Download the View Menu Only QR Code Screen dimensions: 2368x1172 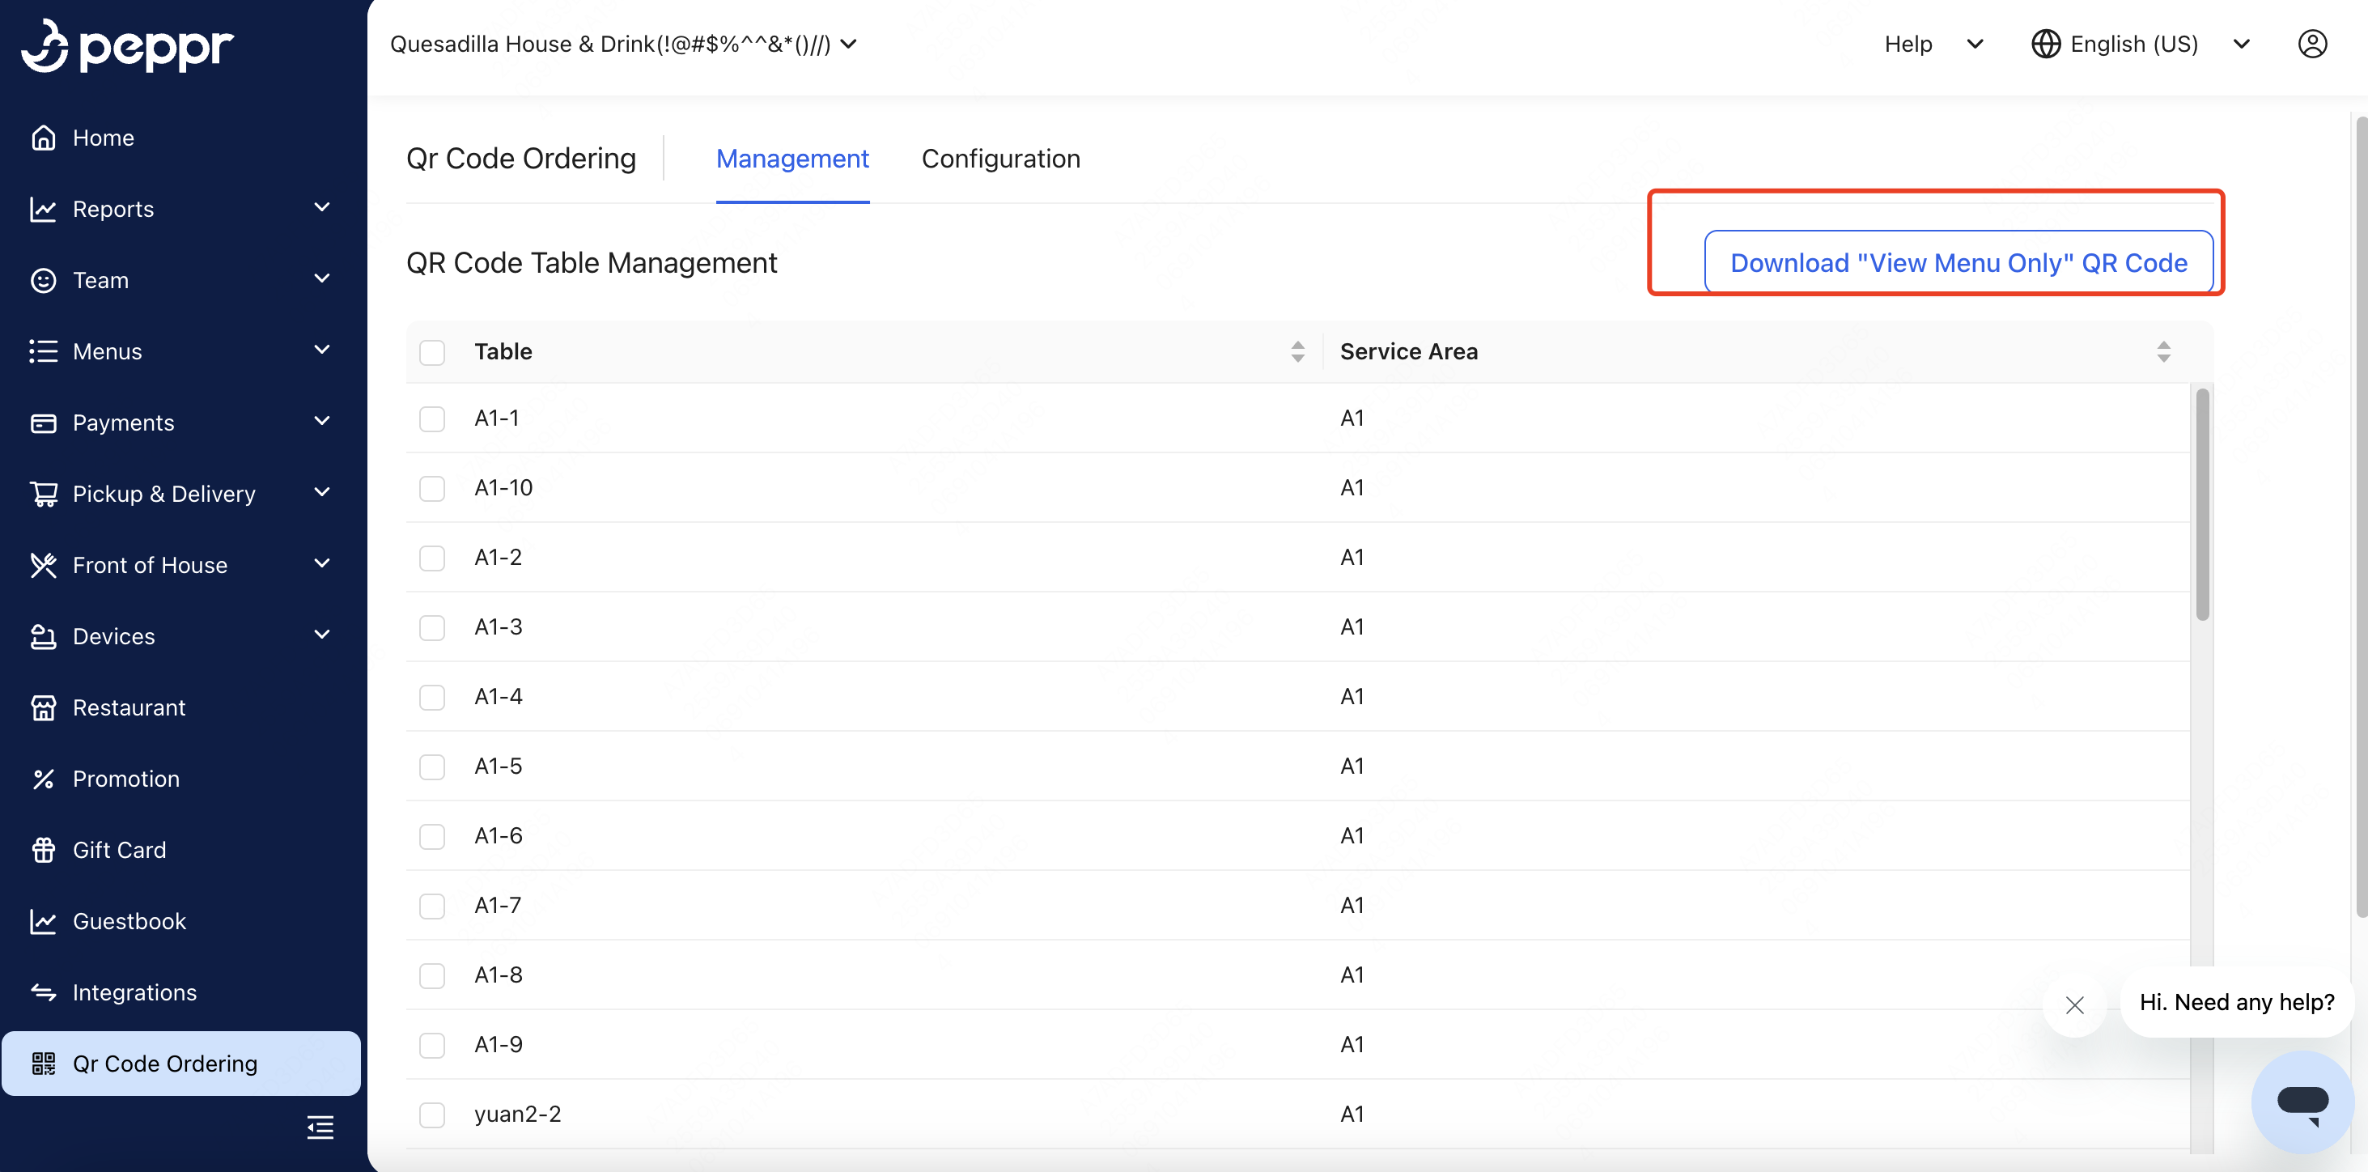[1959, 262]
